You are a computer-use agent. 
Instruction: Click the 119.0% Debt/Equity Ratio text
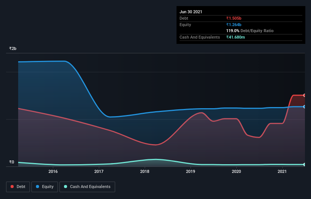tap(250, 31)
